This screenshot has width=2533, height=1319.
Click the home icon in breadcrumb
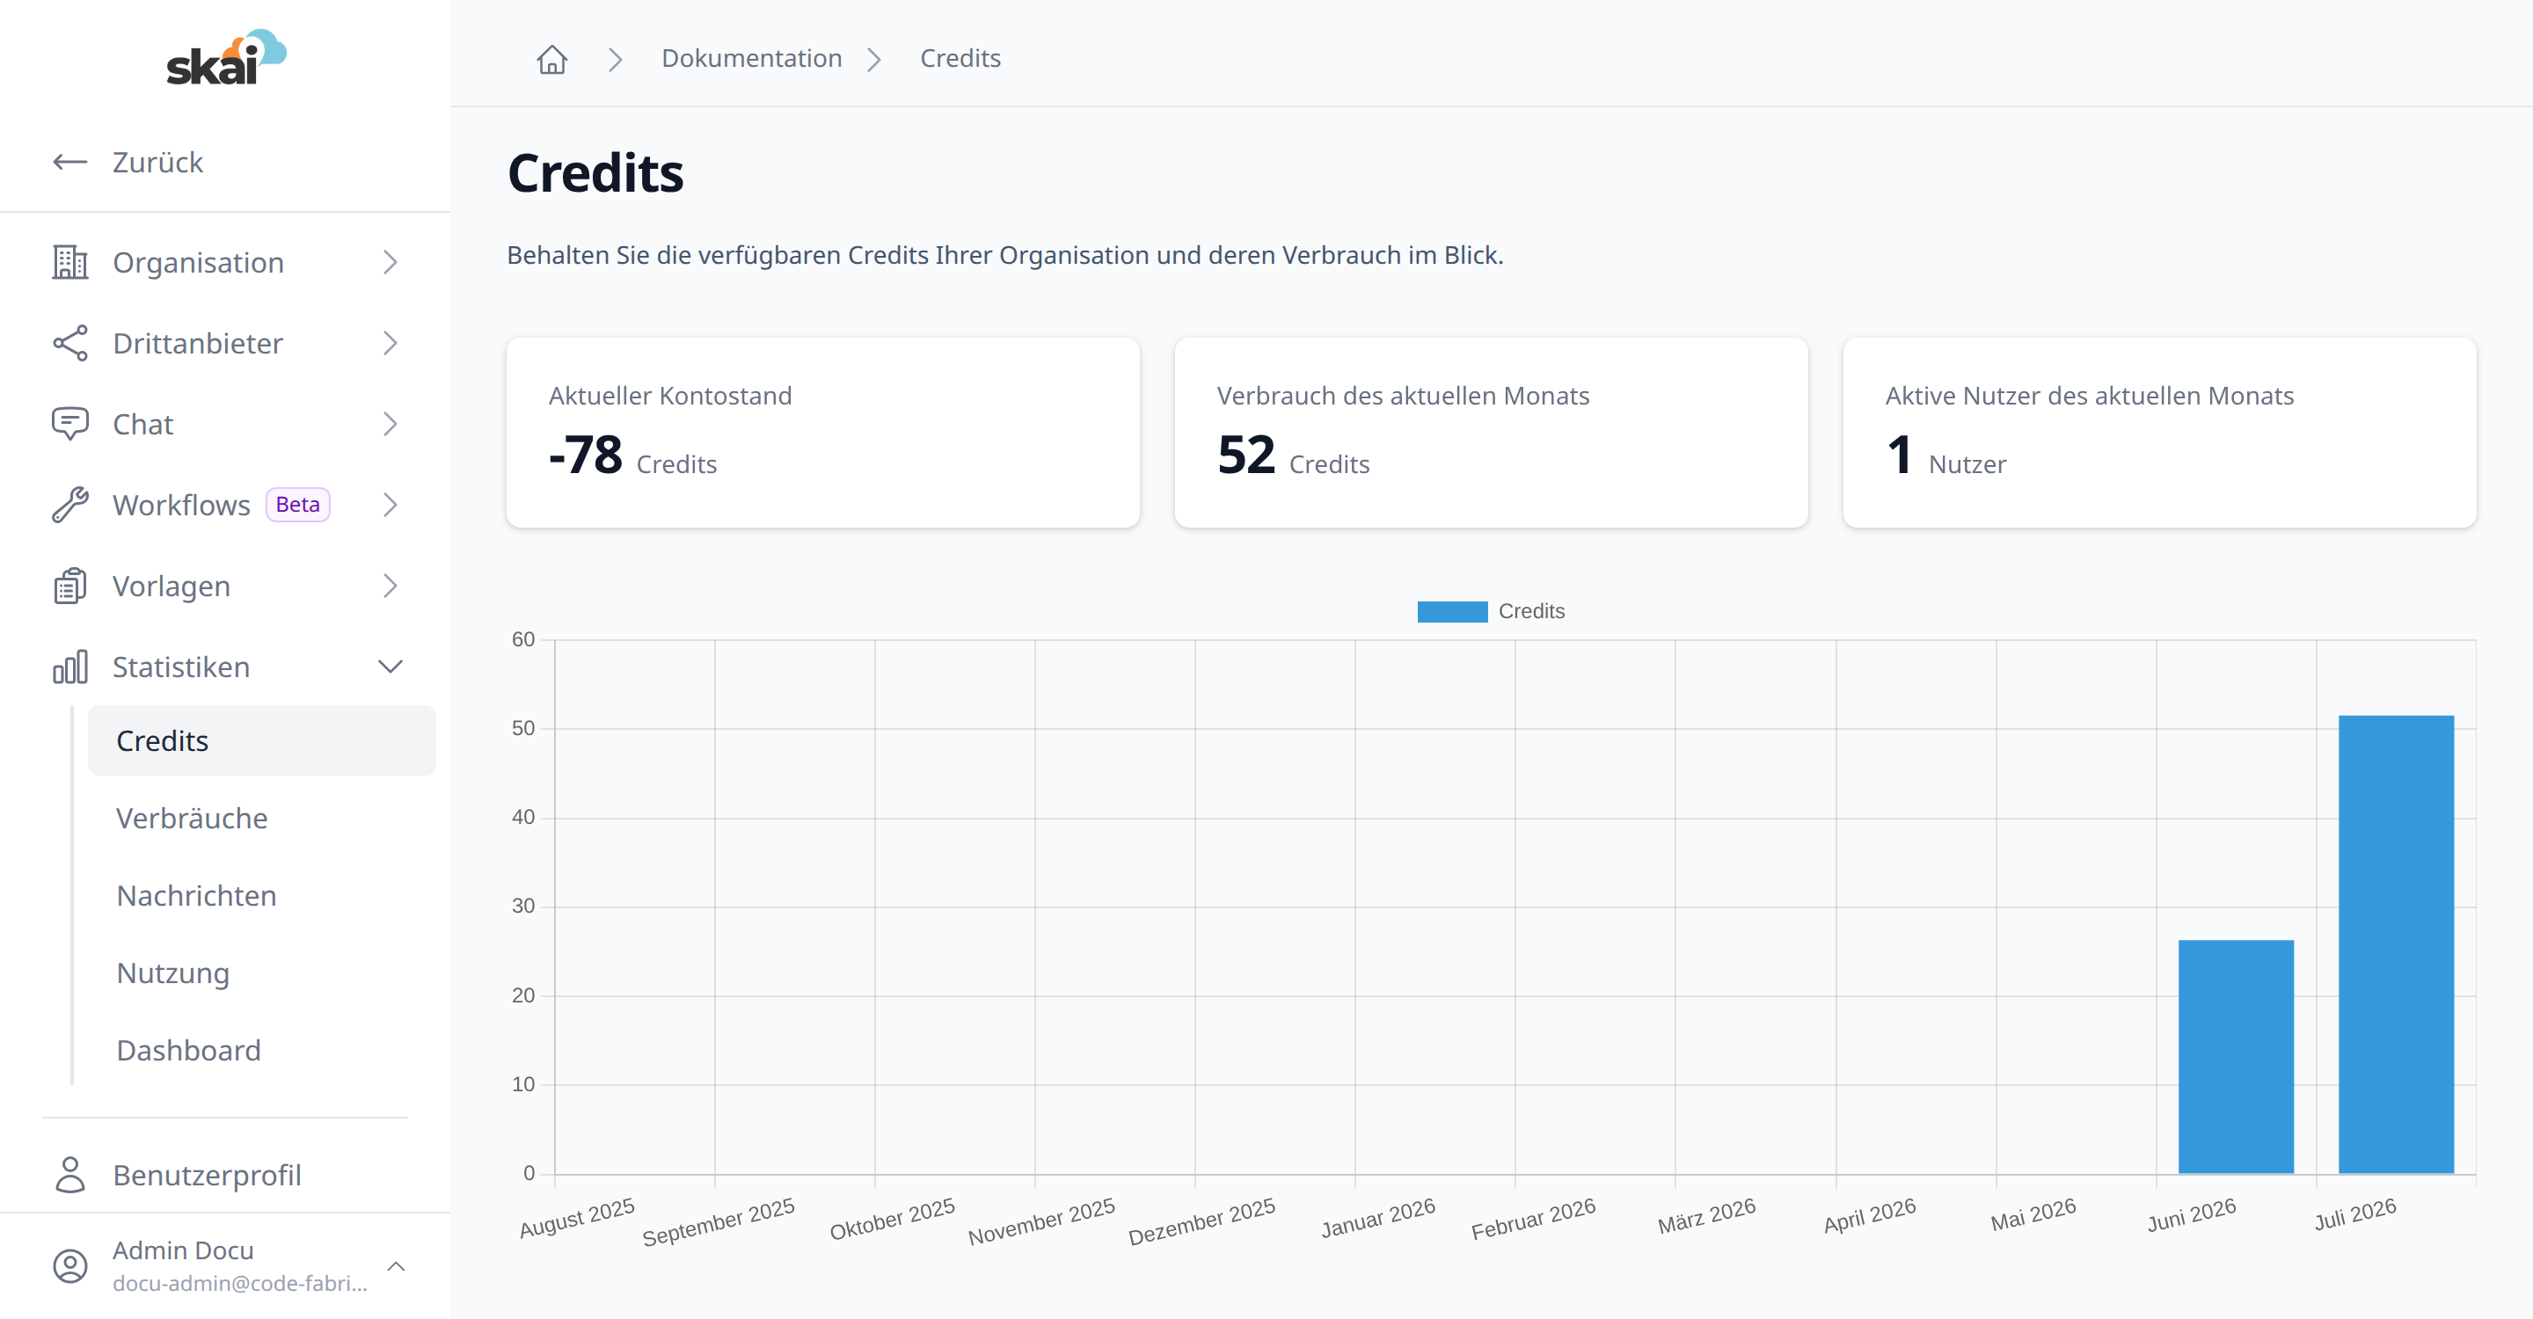click(551, 59)
